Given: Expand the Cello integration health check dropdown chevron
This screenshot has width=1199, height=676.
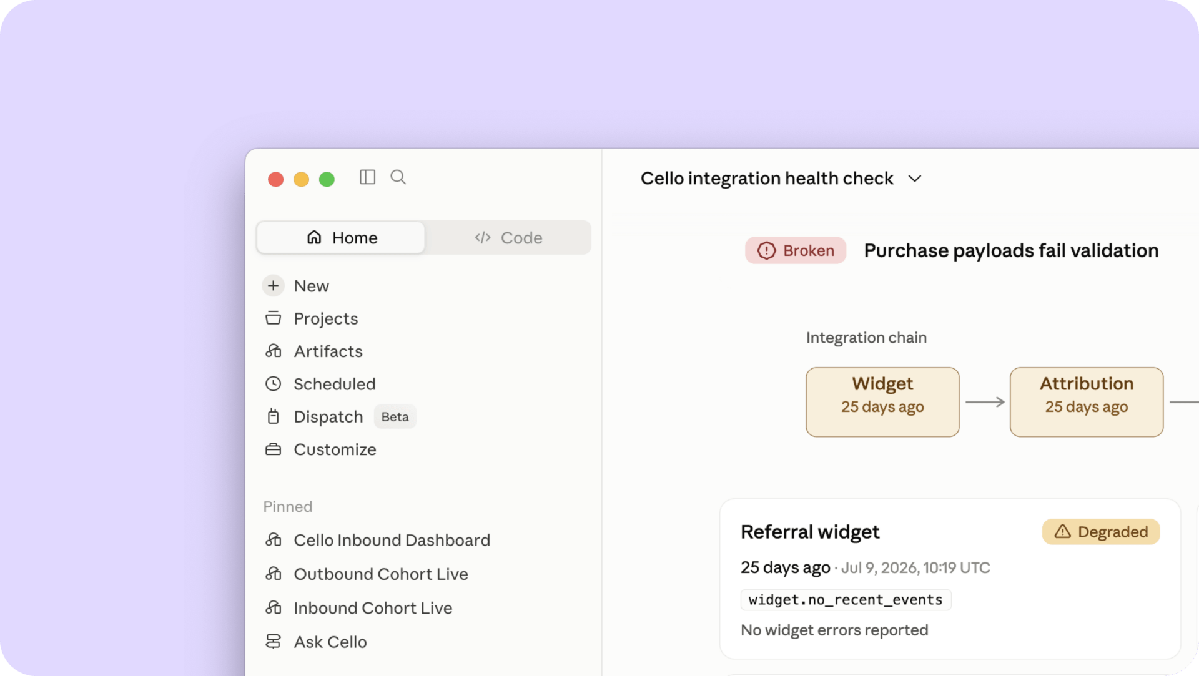Looking at the screenshot, I should tap(915, 179).
